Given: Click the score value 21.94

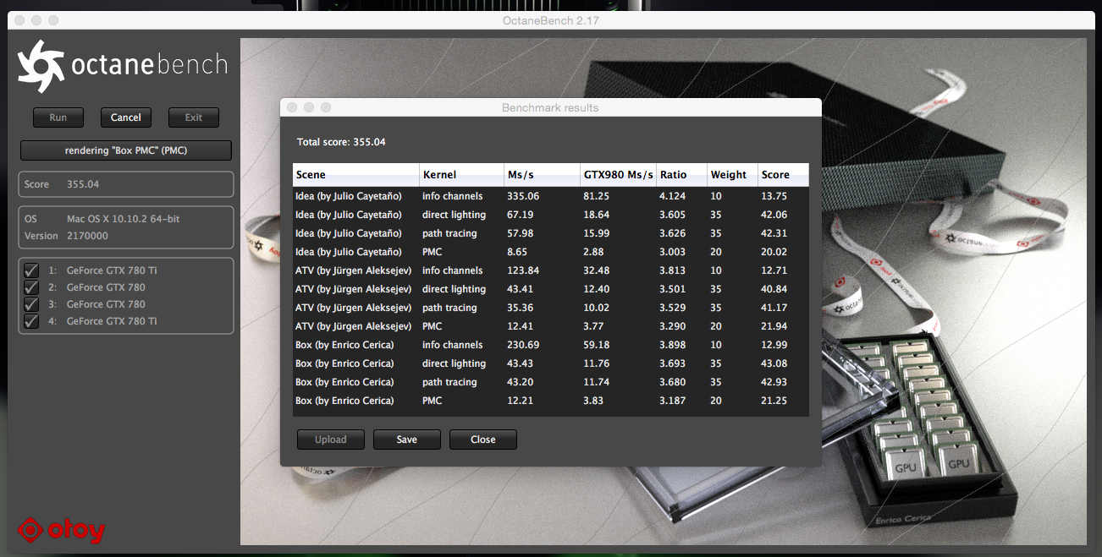Looking at the screenshot, I should tap(774, 326).
